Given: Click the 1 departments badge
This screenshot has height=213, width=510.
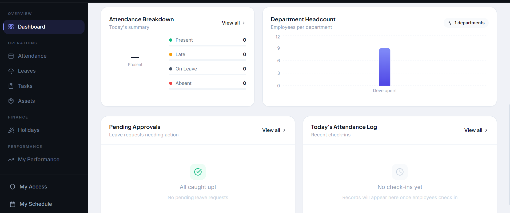Looking at the screenshot, I should click(x=466, y=23).
